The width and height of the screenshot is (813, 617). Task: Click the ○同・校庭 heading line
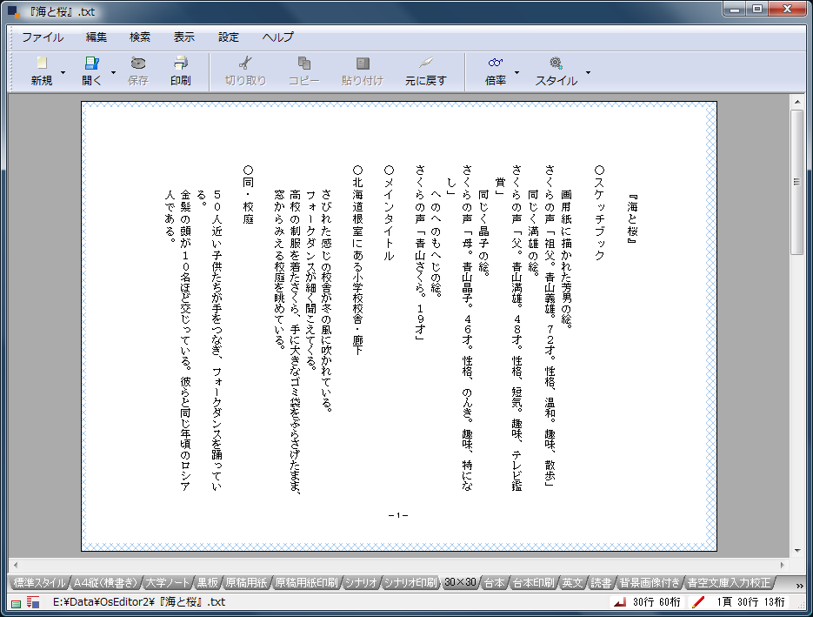click(x=249, y=195)
